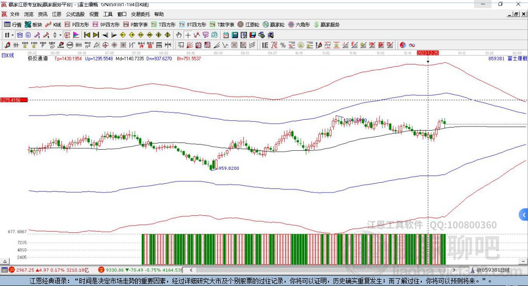Click the infinity symbol toolbar icon
This screenshot has width=528, height=286.
click(412, 45)
